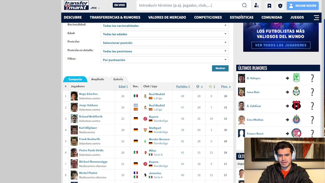Viewport: 325px width, 183px height.
Task: Open Karl Allgöwer player link
Action: tap(88, 128)
